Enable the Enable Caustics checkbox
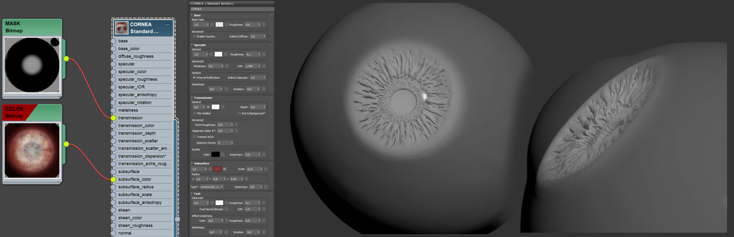 pos(194,36)
